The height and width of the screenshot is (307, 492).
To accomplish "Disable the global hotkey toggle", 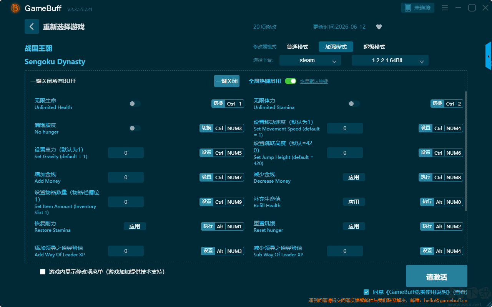I will click(291, 81).
